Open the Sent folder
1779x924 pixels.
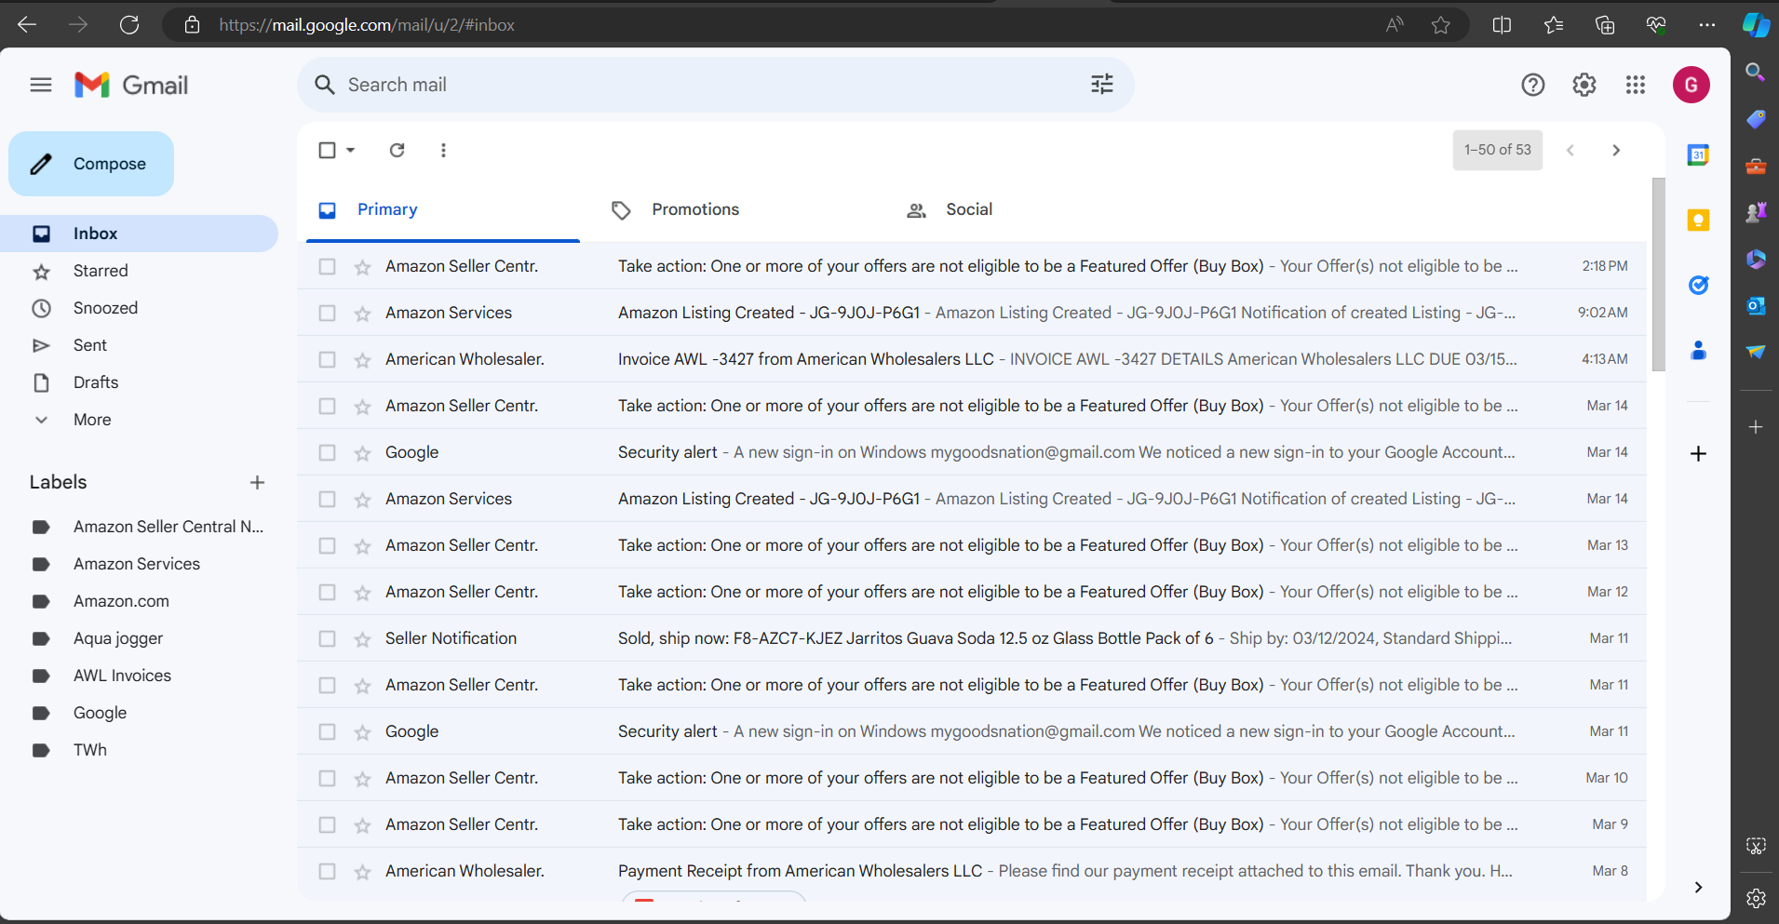click(x=90, y=345)
